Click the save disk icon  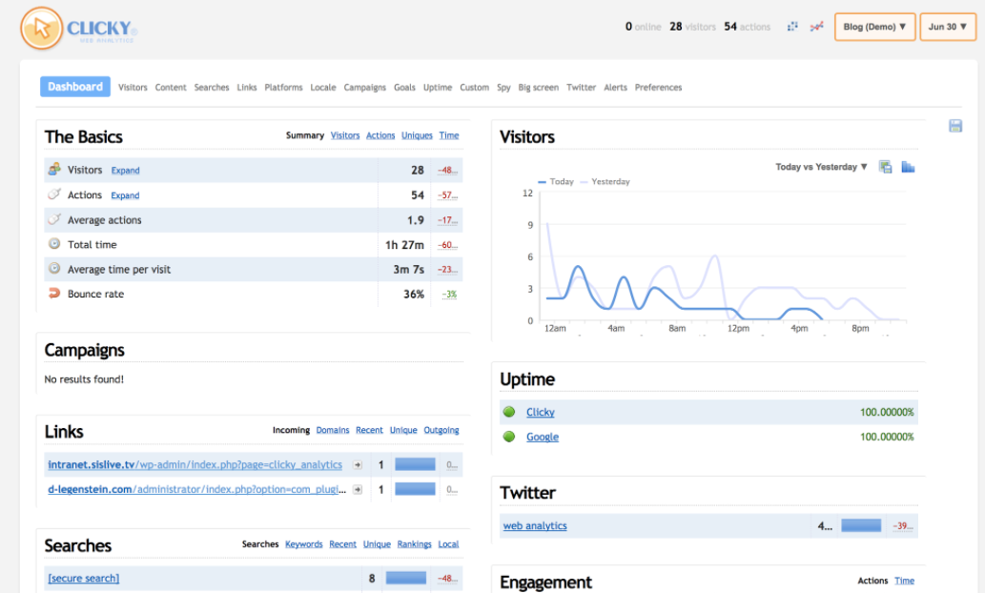click(x=955, y=126)
